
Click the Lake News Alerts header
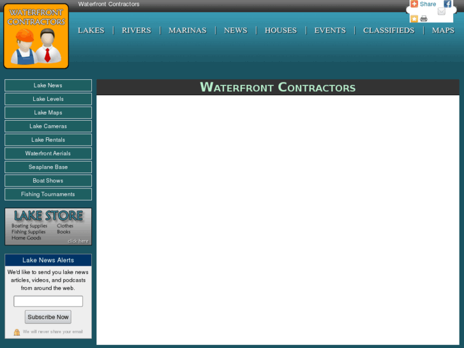click(48, 260)
